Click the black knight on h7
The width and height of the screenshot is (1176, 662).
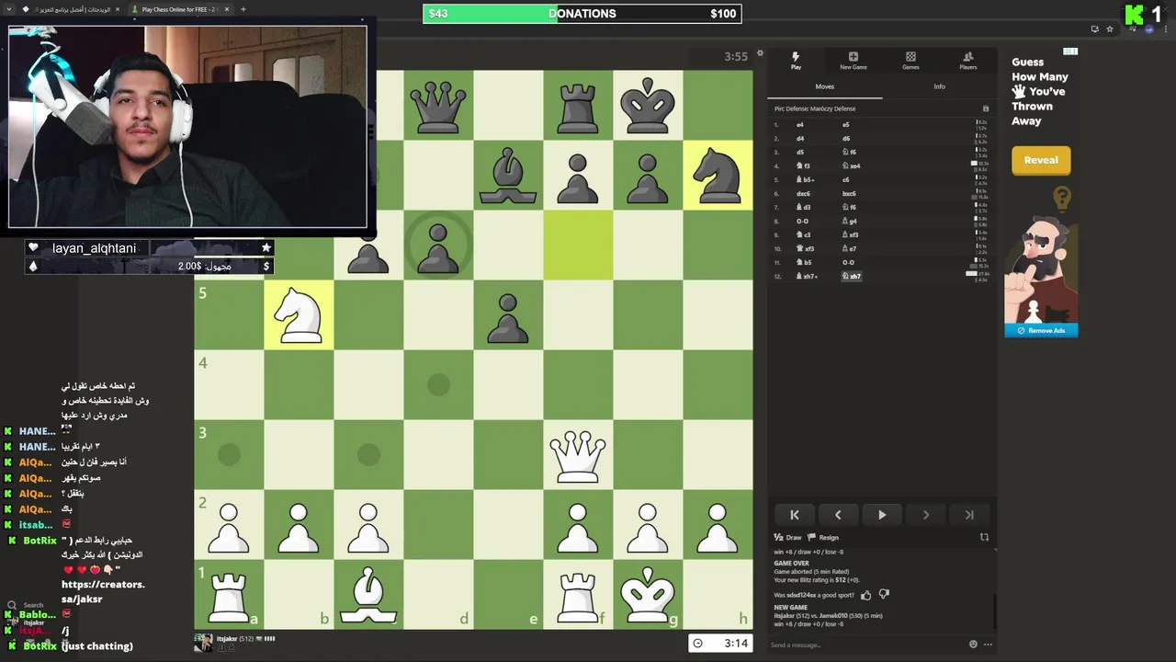tap(718, 175)
